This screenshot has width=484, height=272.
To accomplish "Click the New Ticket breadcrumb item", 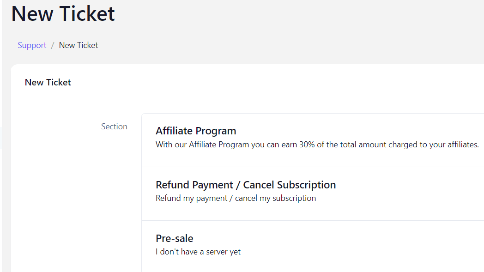I will (x=78, y=45).
